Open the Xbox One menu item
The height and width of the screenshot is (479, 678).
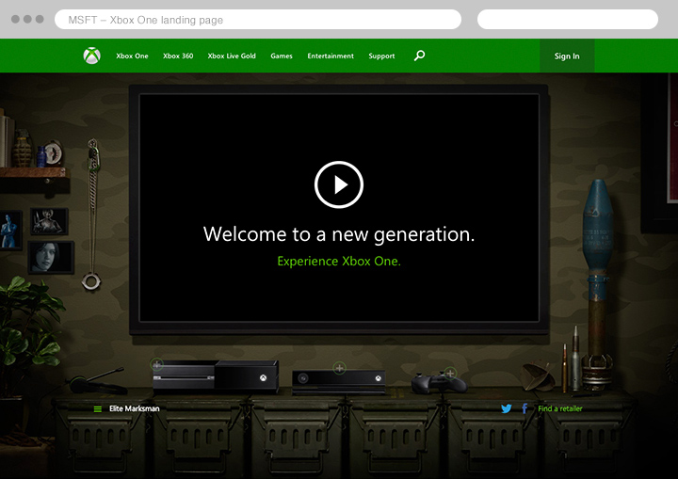coord(132,56)
